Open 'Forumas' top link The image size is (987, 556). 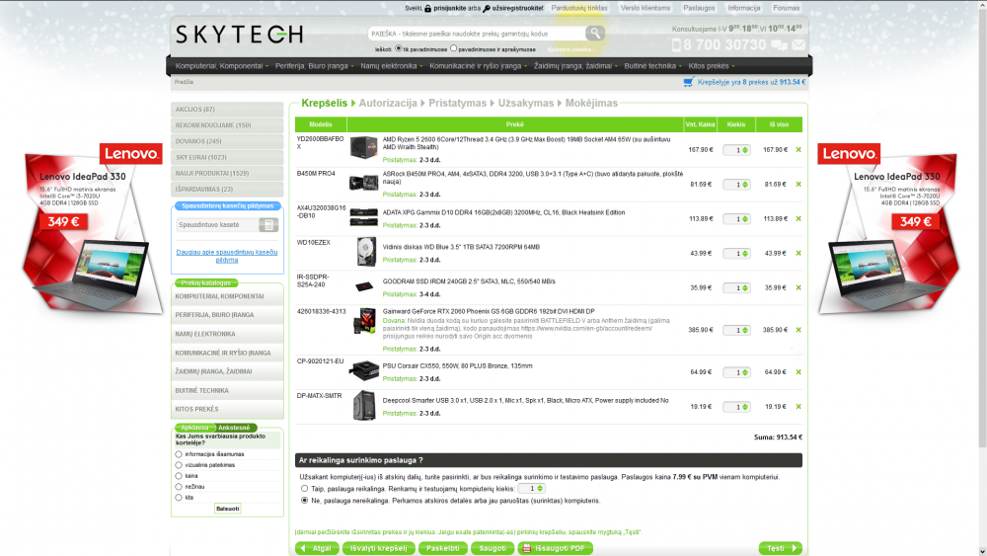coord(786,8)
